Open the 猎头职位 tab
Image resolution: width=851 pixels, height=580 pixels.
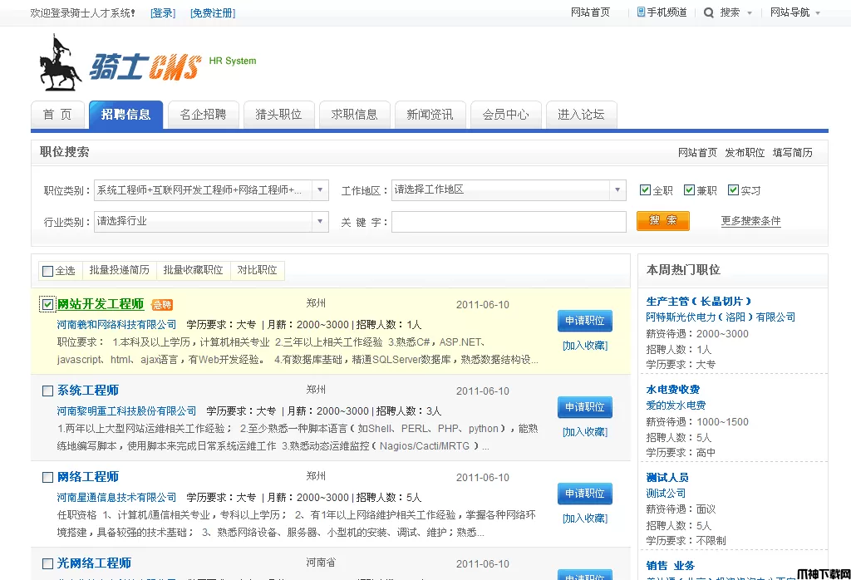click(x=278, y=115)
